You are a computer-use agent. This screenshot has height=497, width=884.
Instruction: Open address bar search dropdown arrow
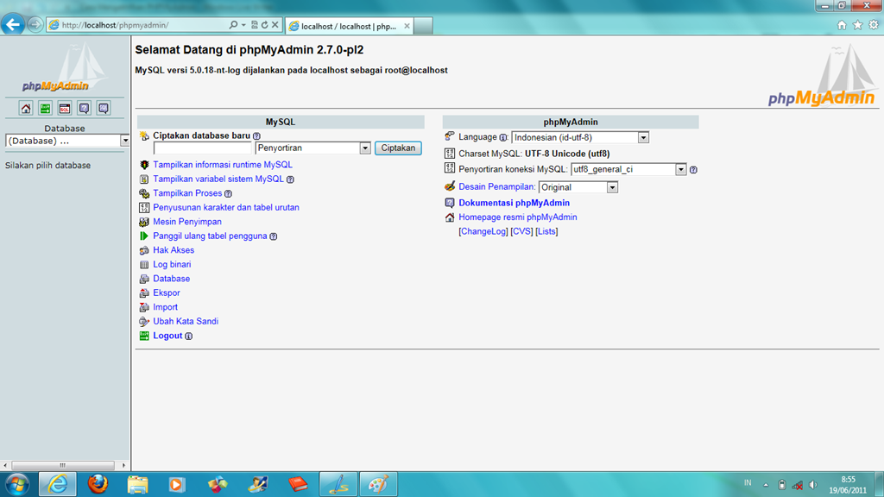pos(243,25)
